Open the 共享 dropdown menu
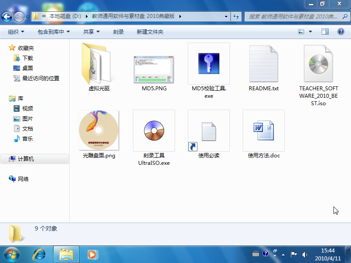 (91, 32)
